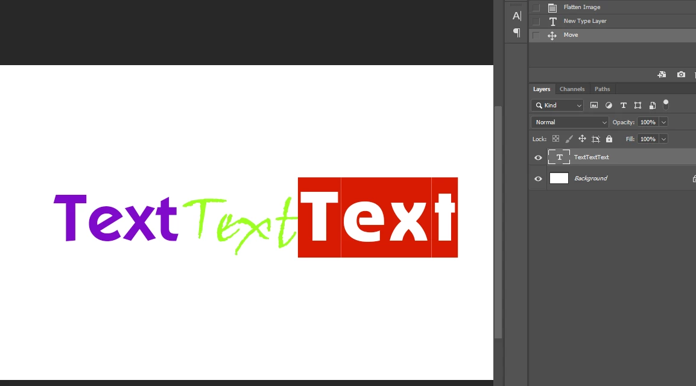Open the Paragraph panel icon
Viewport: 696px width, 386px height.
[x=517, y=33]
